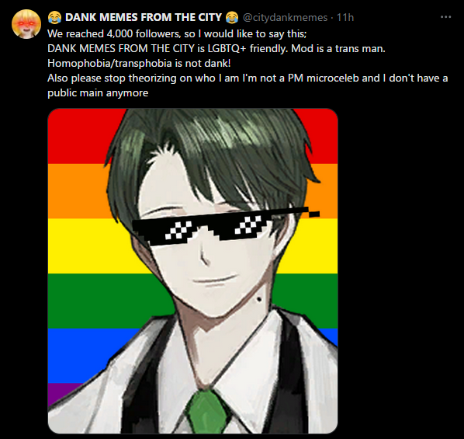
Task: Open the tweet via the 11h timestamp
Action: [345, 18]
